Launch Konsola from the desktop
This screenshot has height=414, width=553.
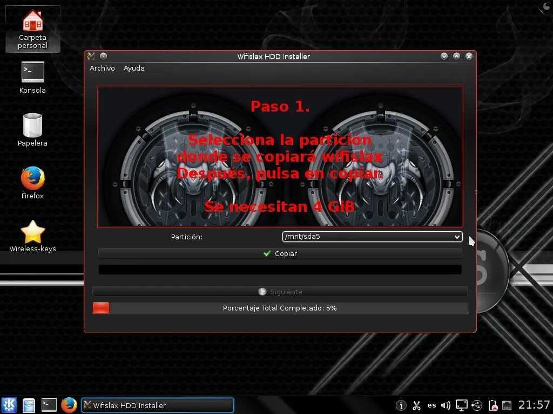(x=32, y=78)
